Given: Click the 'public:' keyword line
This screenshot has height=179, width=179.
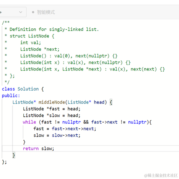Looking at the screenshot, I should [x=11, y=96].
